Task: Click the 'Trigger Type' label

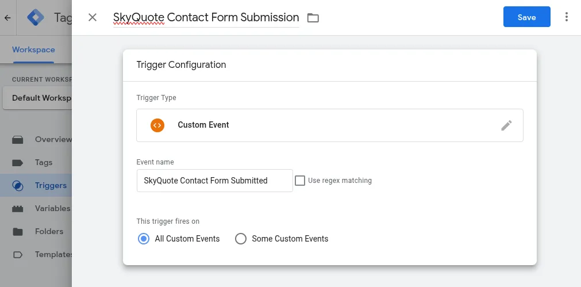Action: pos(156,98)
